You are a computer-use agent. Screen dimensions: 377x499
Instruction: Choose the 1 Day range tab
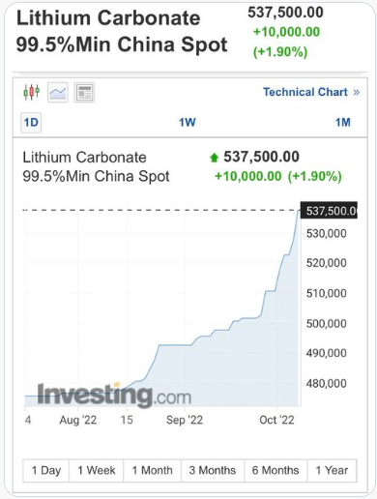point(46,470)
